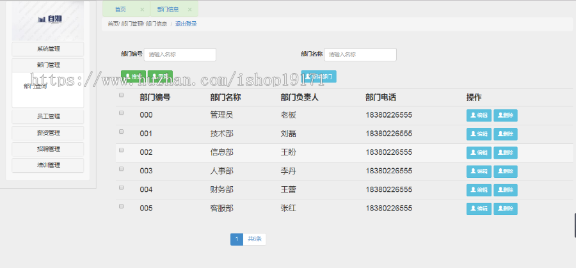Edit the 管理员 department row

pos(479,115)
